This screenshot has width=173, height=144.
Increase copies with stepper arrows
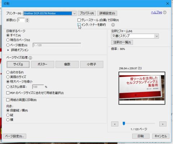(27, 19)
